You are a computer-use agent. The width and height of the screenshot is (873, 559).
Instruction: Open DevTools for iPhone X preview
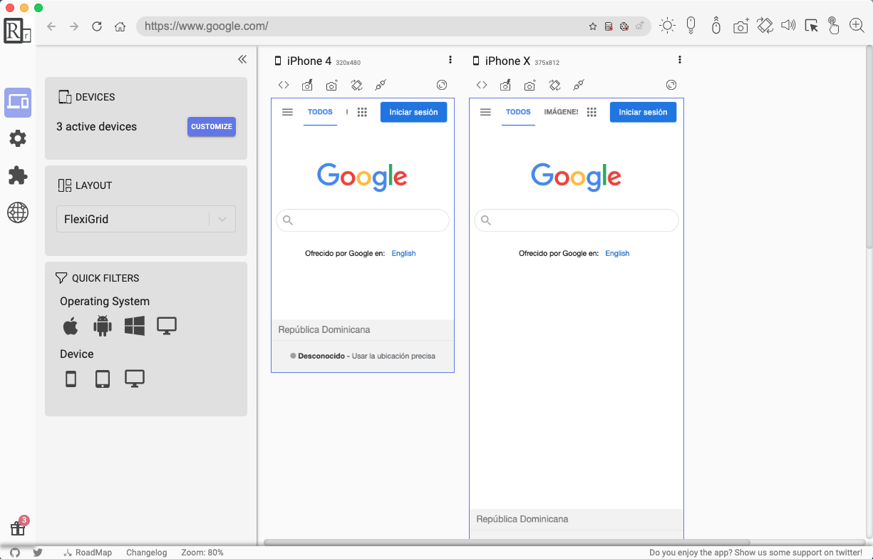(482, 85)
